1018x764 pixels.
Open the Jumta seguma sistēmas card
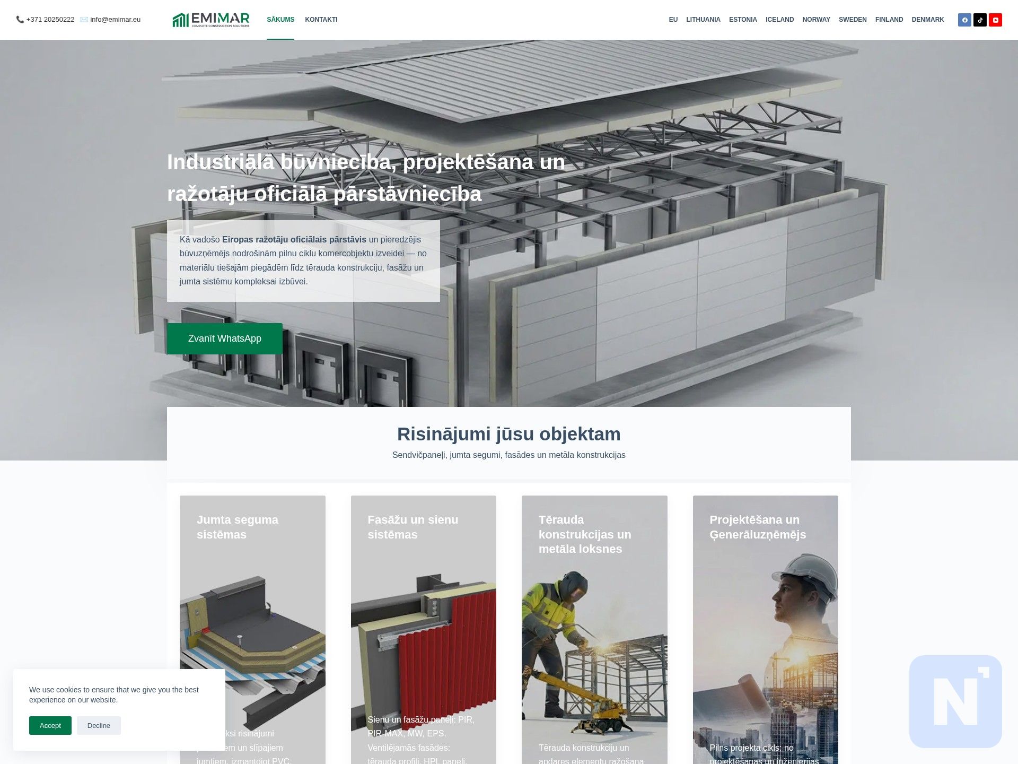pyautogui.click(x=252, y=630)
